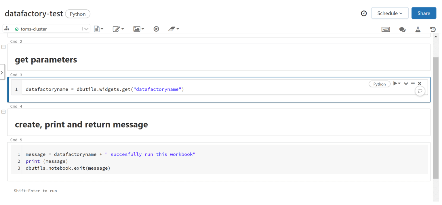
Task: Run all cells with the play icon
Action: coord(156,29)
